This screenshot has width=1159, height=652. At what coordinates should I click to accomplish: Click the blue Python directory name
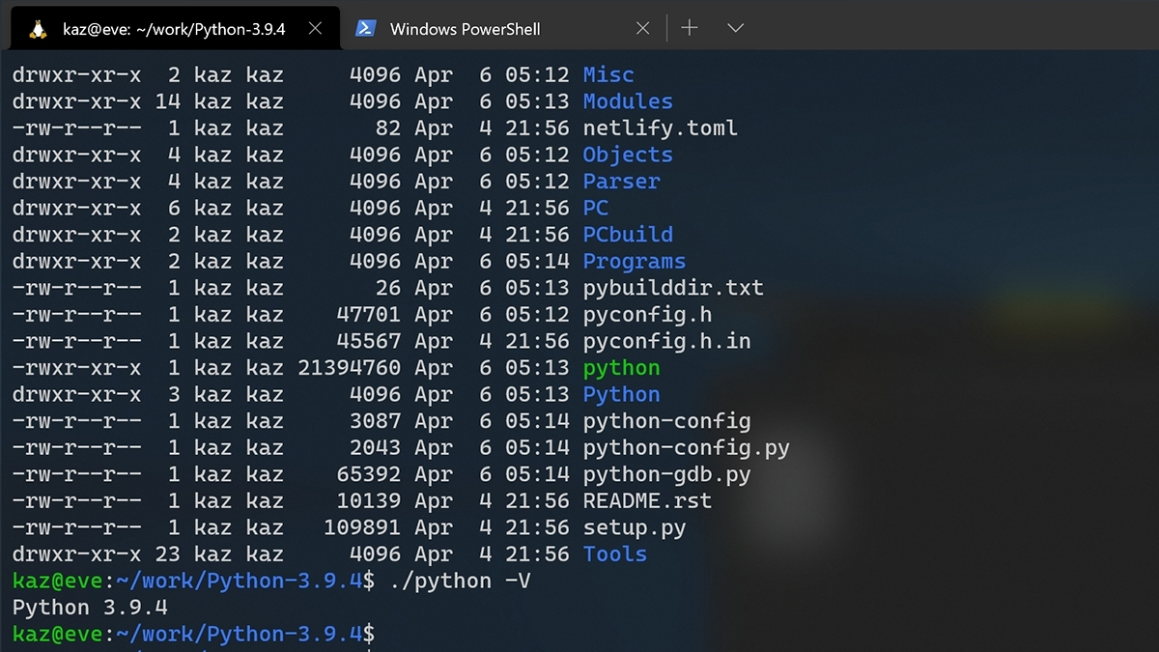coord(622,394)
